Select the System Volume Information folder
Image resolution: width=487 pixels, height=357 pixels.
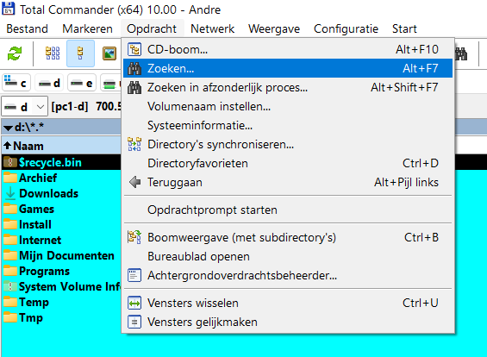point(61,286)
